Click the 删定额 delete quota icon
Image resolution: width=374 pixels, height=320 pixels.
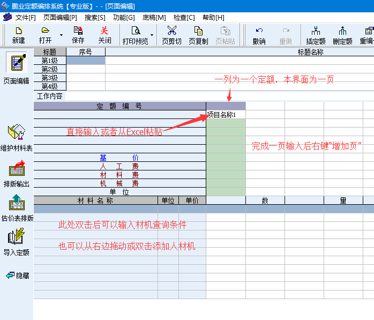click(342, 31)
